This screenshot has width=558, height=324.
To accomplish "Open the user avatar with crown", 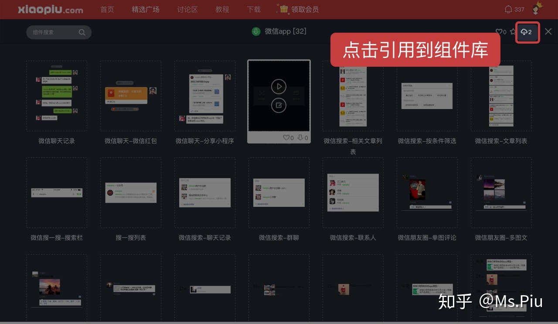I will [x=537, y=8].
